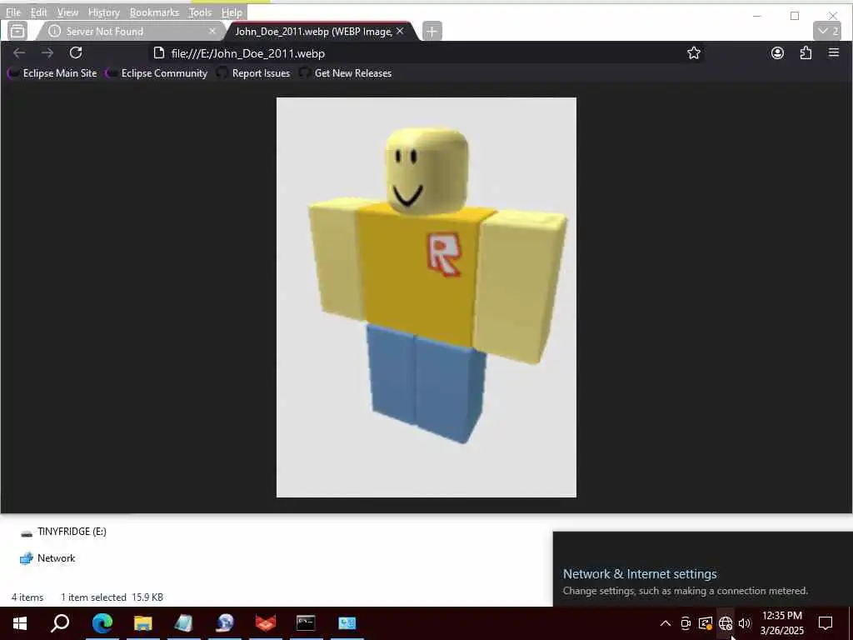Bookmark this page with the star
853x640 pixels.
(694, 52)
